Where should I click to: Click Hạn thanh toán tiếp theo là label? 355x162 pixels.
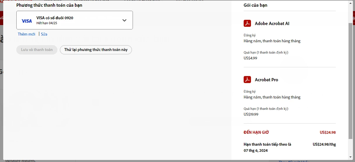point(267,144)
